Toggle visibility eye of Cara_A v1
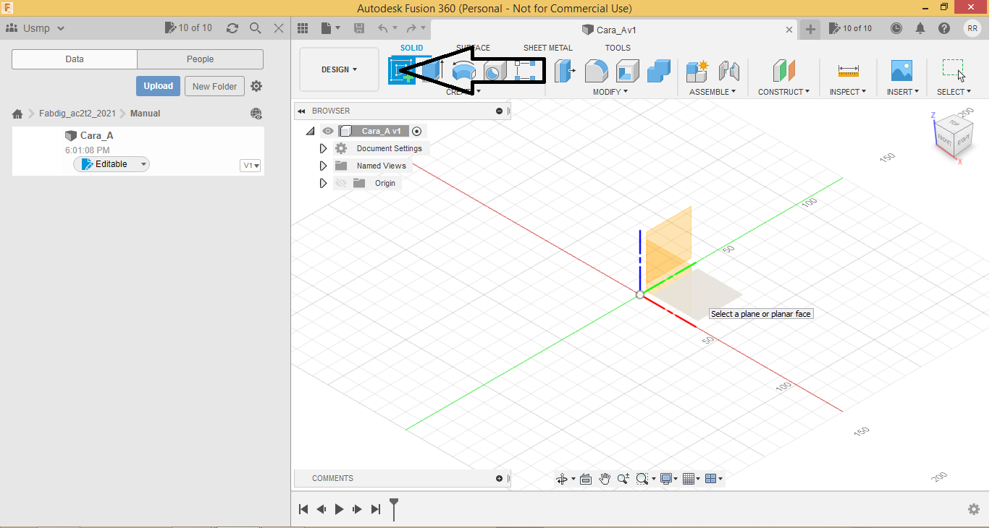 (x=328, y=131)
